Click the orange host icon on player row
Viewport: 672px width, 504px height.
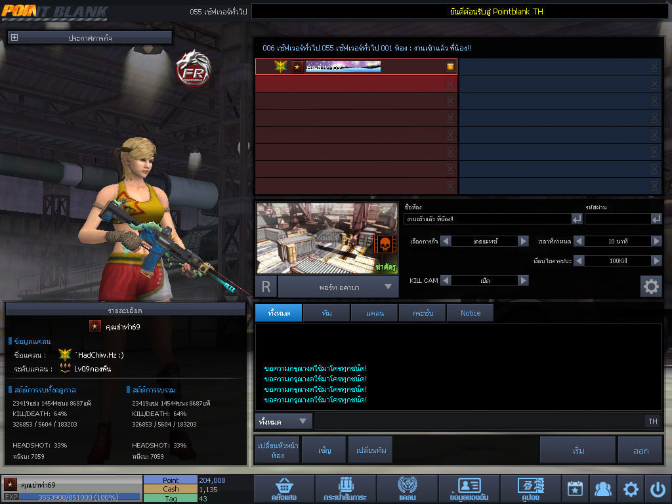tap(450, 66)
